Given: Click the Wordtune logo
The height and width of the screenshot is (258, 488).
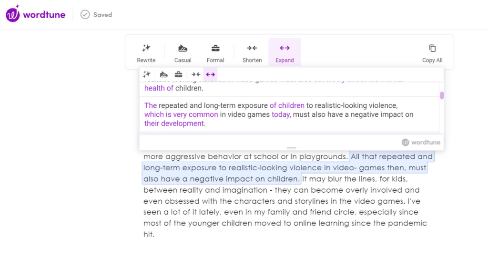Looking at the screenshot, I should pos(35,14).
